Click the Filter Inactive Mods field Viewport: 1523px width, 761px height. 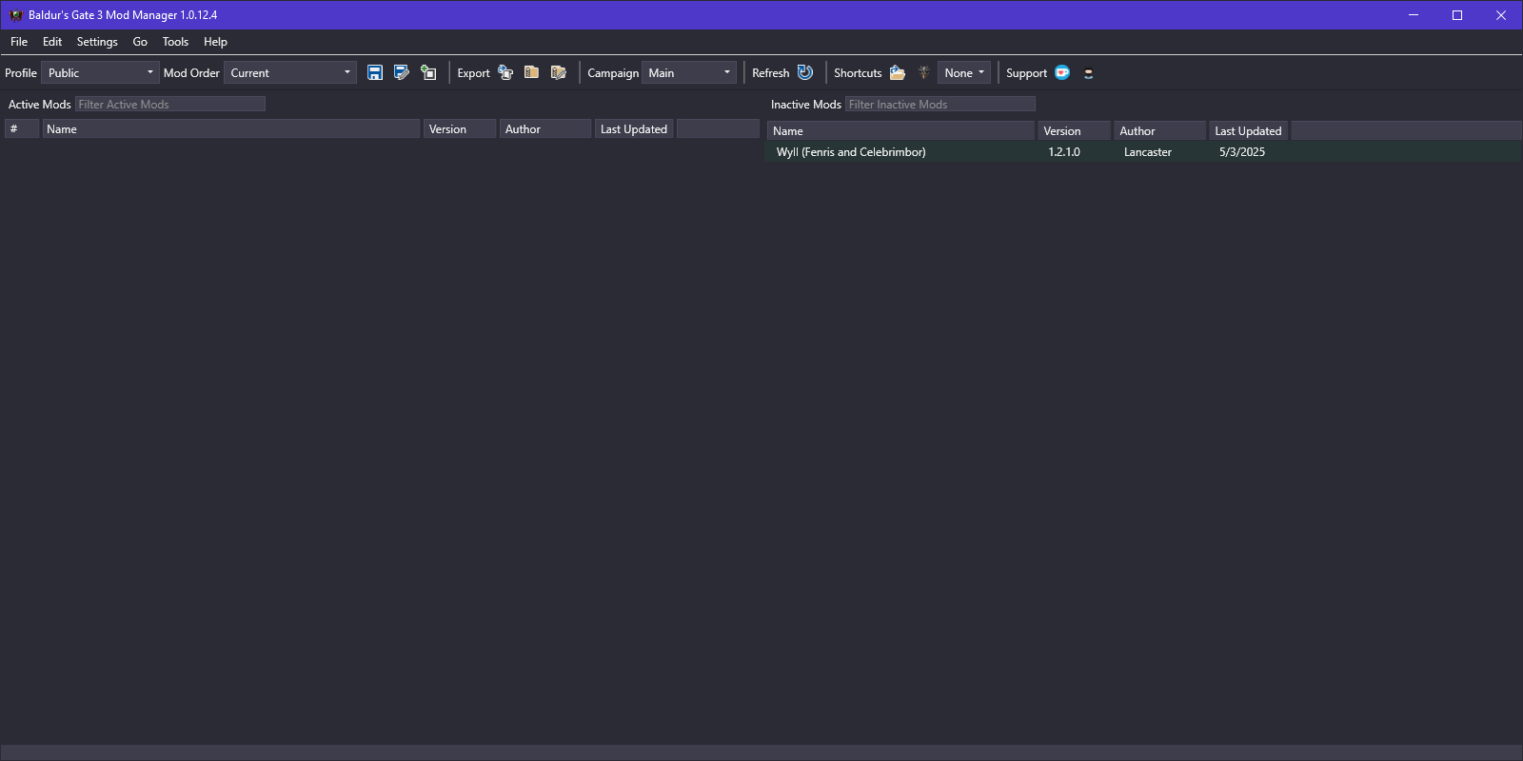pos(940,104)
